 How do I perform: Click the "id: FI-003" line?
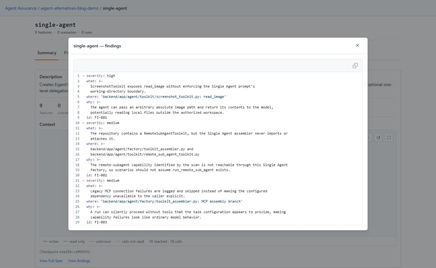point(97,223)
